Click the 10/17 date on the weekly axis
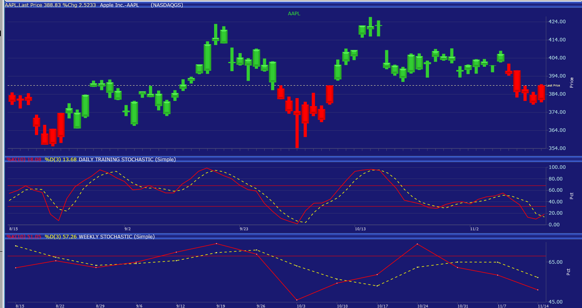This screenshot has width=582, height=308. [382, 306]
